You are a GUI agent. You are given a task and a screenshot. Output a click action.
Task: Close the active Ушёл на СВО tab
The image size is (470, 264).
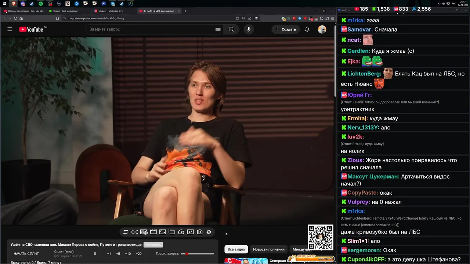(179, 11)
